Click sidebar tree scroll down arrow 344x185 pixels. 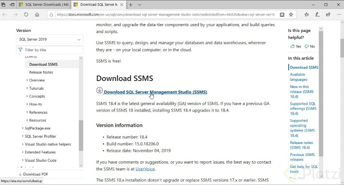(81, 165)
